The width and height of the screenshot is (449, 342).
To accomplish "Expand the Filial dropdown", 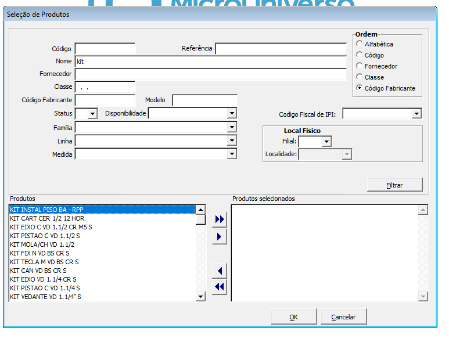I will click(326, 142).
